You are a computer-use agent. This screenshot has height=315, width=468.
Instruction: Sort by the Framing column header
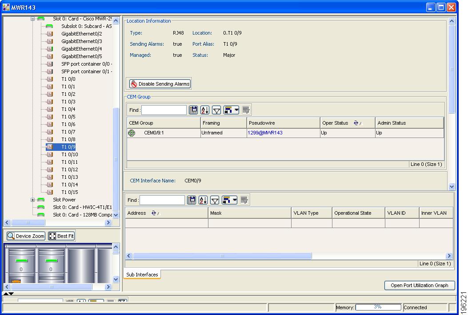pos(224,123)
